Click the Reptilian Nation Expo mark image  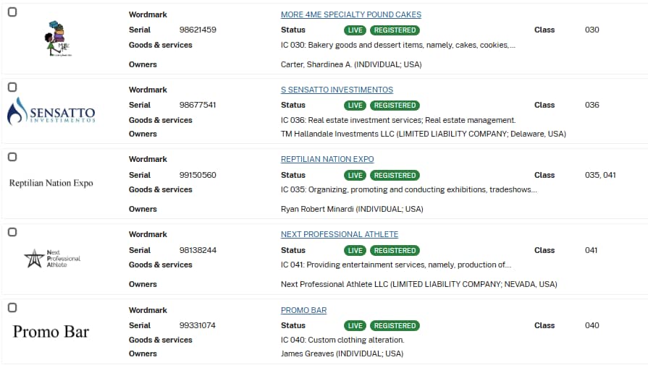pyautogui.click(x=51, y=183)
